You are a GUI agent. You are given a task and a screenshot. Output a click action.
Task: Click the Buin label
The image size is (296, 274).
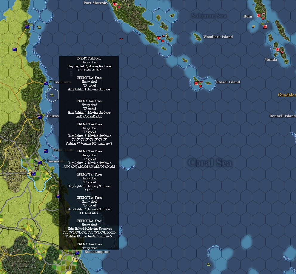point(248,16)
